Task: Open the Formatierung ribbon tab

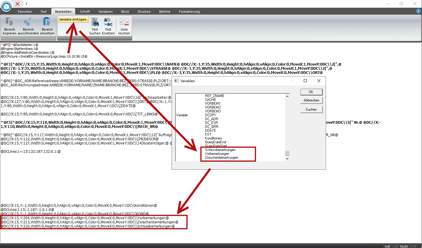Action: [189, 12]
